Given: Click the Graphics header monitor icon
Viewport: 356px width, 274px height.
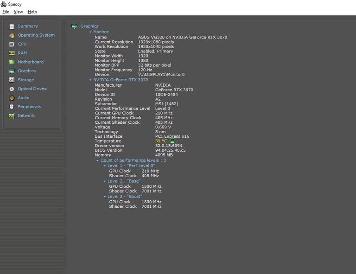Looking at the screenshot, I should (x=74, y=26).
